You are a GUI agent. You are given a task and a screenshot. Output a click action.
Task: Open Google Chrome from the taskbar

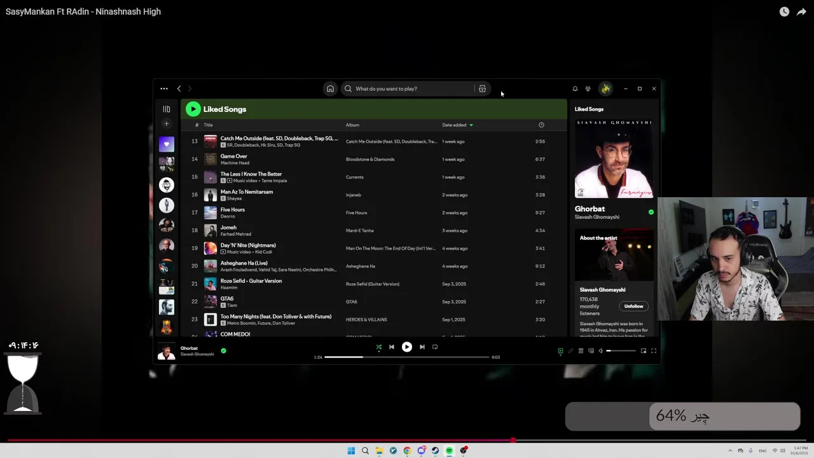coord(407,450)
